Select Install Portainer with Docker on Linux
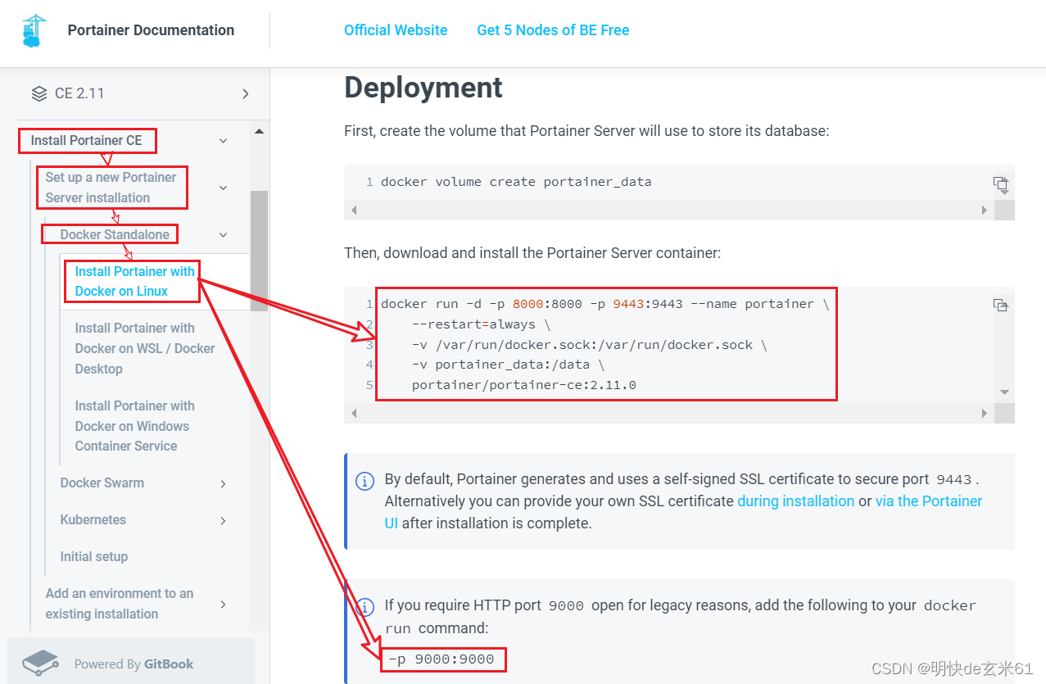The width and height of the screenshot is (1046, 684). (x=134, y=281)
